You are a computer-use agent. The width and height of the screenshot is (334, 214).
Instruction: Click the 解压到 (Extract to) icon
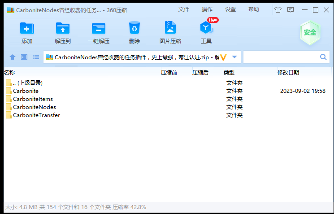point(63,29)
